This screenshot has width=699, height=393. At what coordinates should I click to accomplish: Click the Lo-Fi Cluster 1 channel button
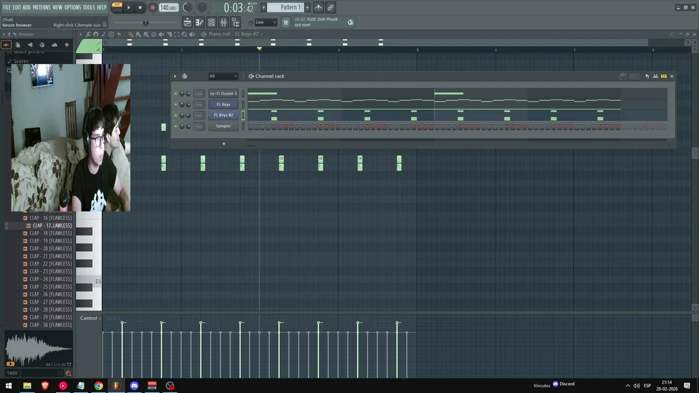coord(223,93)
